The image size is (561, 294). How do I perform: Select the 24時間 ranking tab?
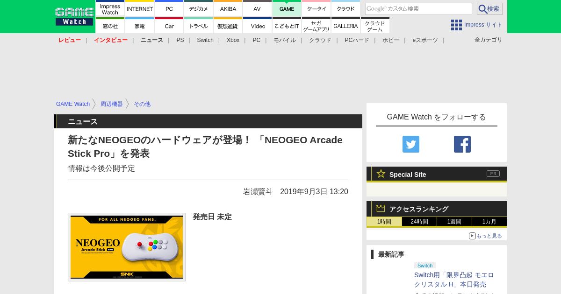click(x=419, y=222)
